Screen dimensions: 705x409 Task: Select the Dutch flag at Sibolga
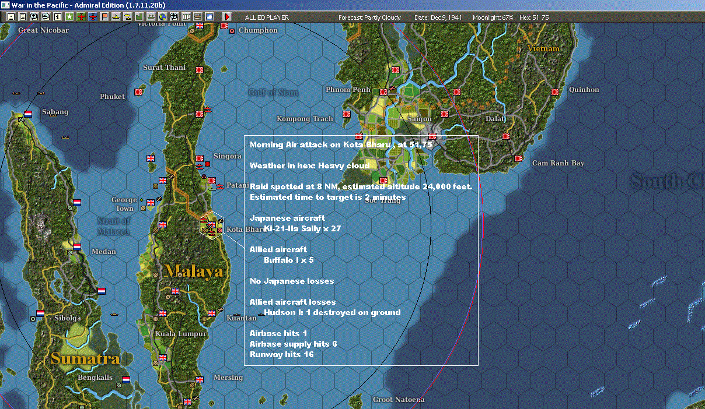click(x=40, y=313)
